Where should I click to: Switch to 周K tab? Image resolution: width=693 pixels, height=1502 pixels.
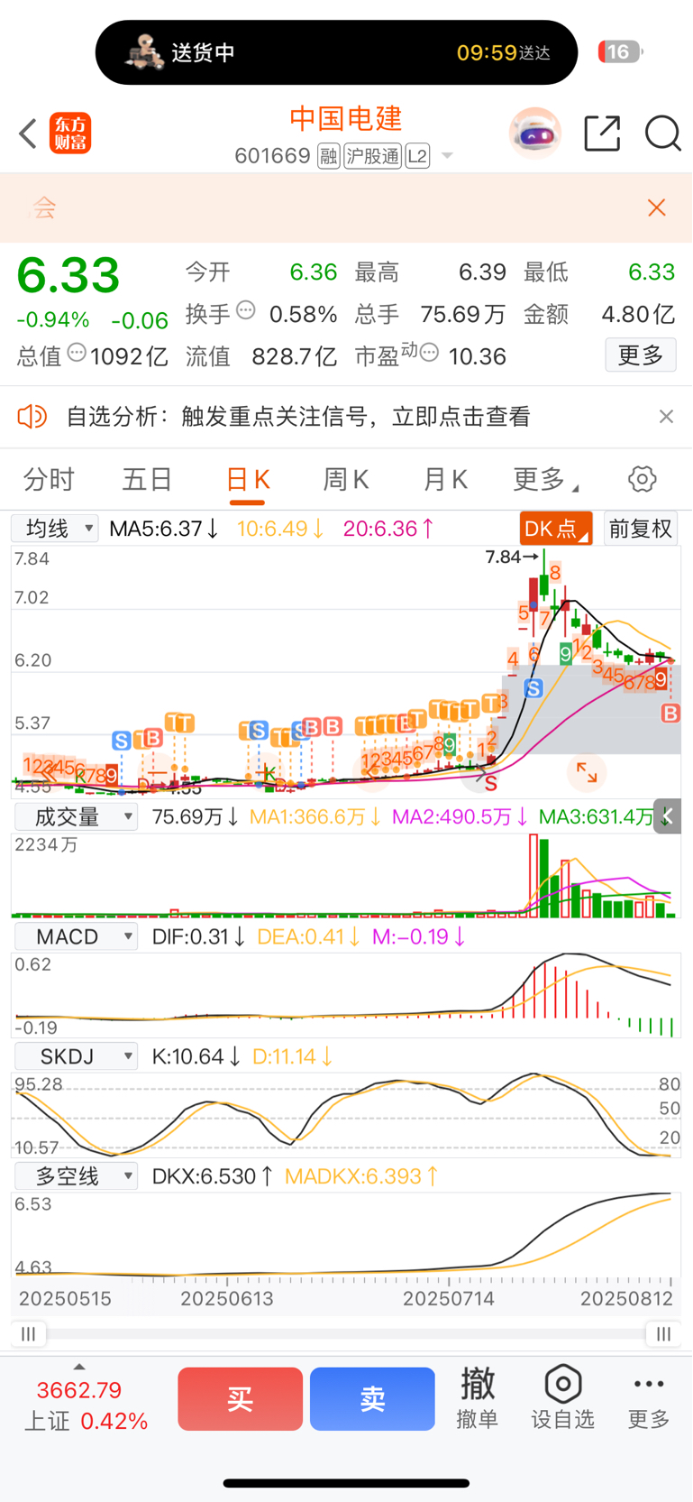coord(346,479)
